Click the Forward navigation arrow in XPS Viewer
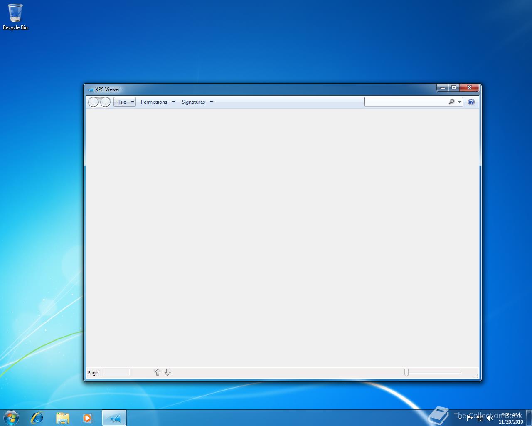The image size is (532, 426). [106, 102]
